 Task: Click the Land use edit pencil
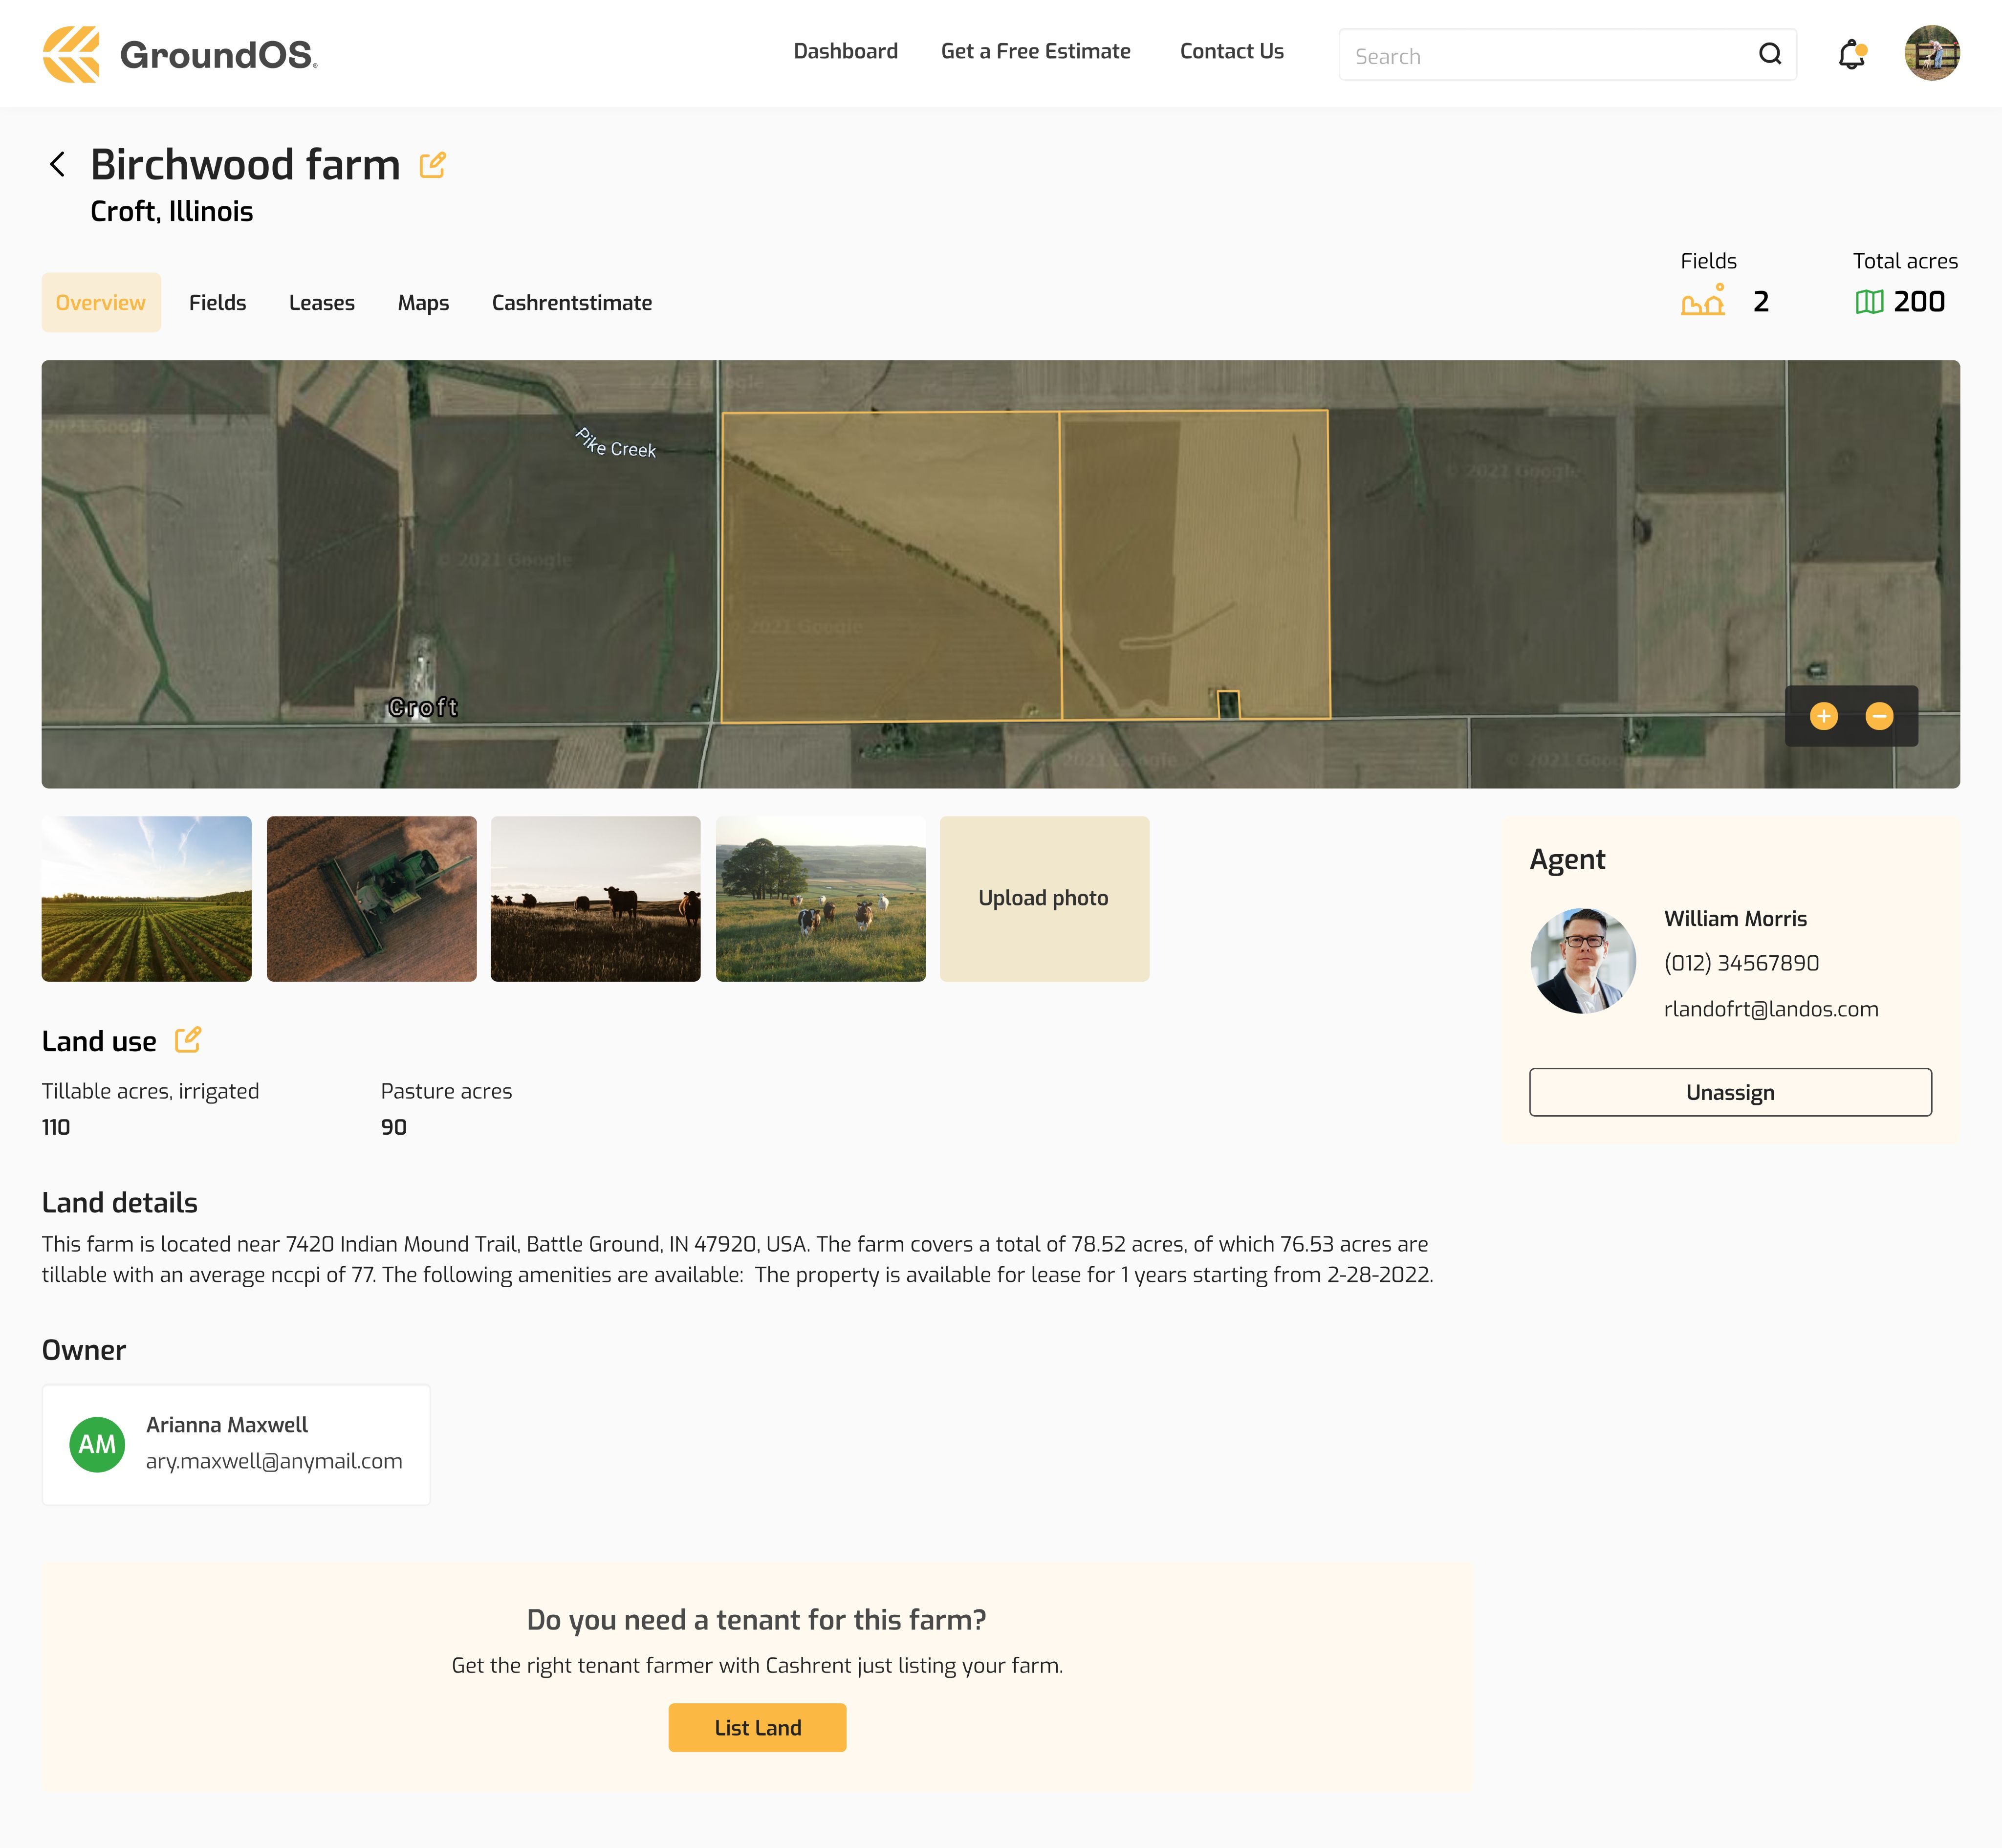188,1040
